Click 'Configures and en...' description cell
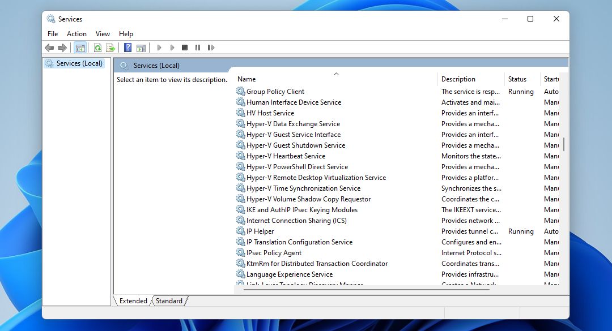This screenshot has width=612, height=331. pyautogui.click(x=471, y=242)
